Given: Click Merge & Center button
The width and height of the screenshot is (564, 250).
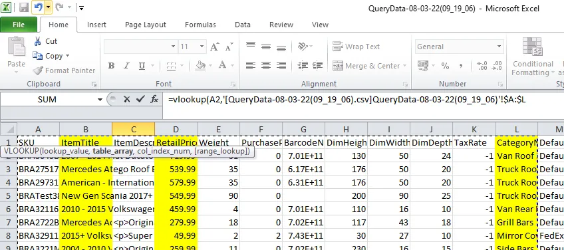Looking at the screenshot, I should tap(366, 66).
